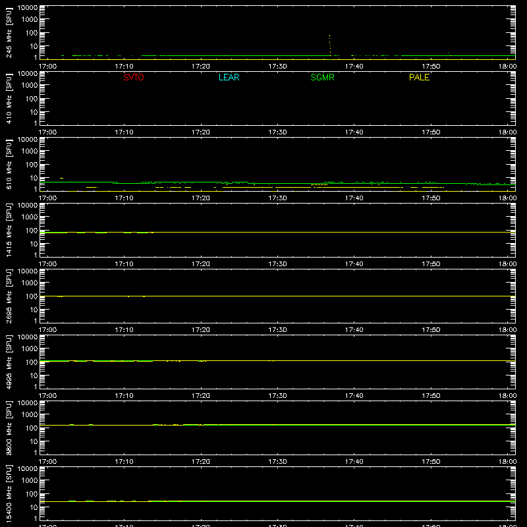Click 18:00 tick label under 1415 MHz plot
Image resolution: width=527 pixels, height=527 pixels.
click(507, 264)
